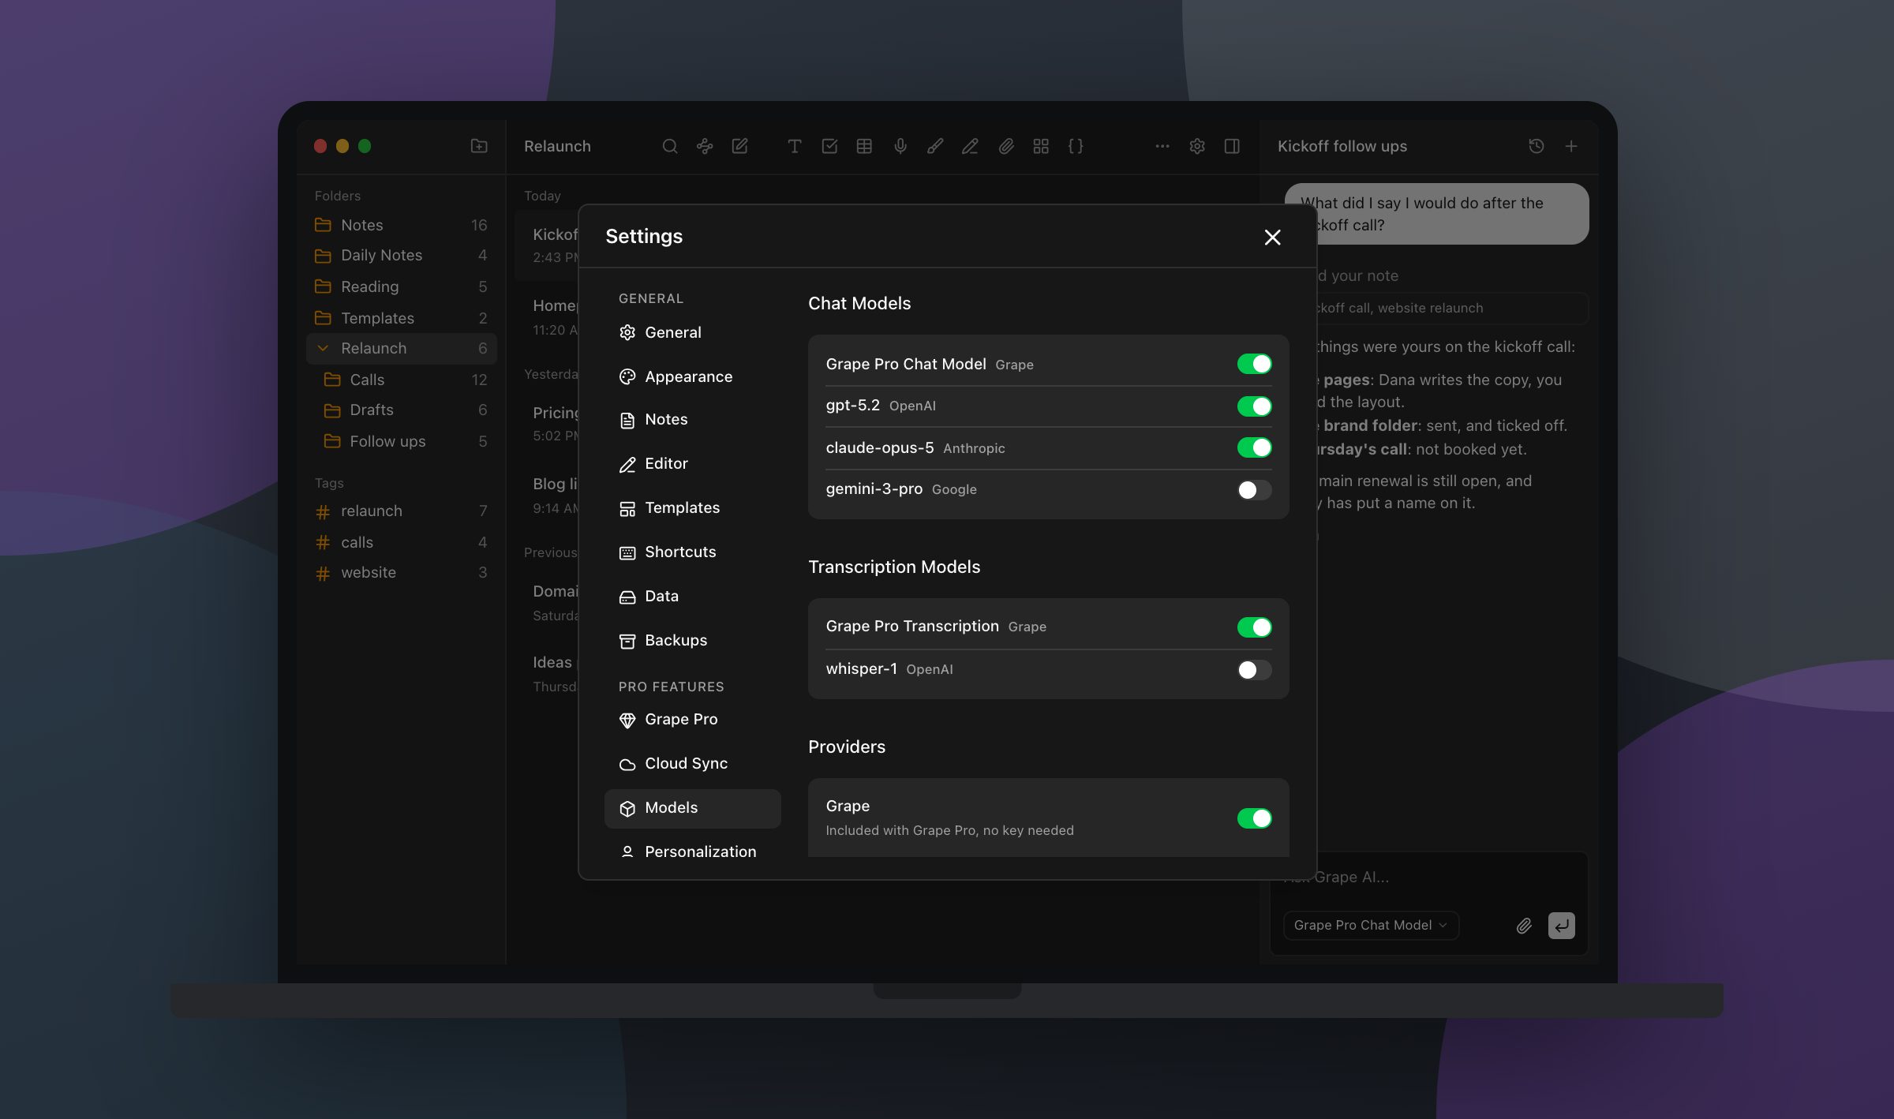Open Data settings section

692,596
